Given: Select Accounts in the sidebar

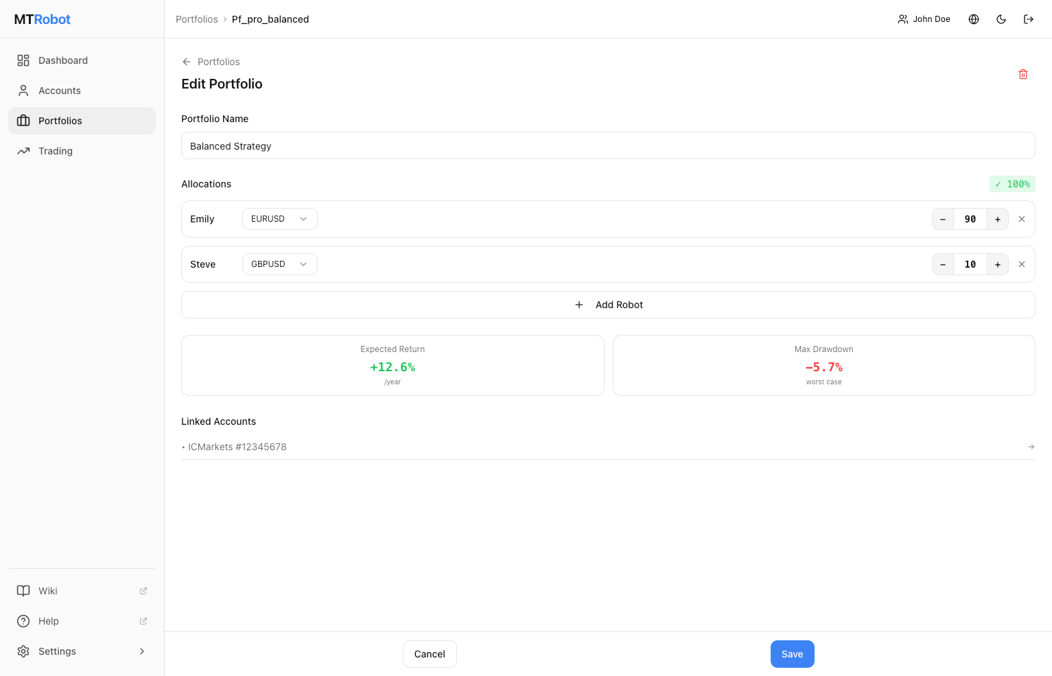Looking at the screenshot, I should click(23, 90).
